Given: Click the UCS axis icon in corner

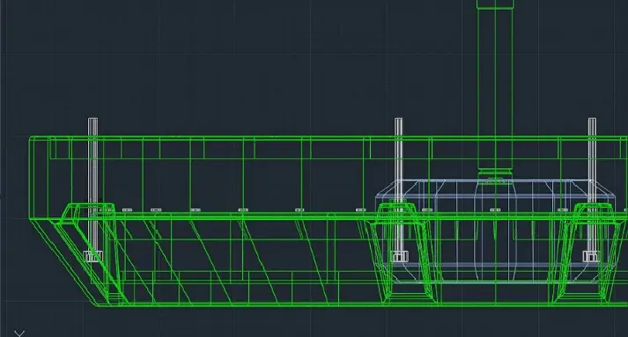Looking at the screenshot, I should point(19,333).
